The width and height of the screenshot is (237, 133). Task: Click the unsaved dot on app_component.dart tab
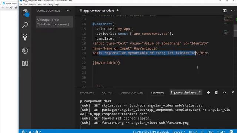coord(118,10)
